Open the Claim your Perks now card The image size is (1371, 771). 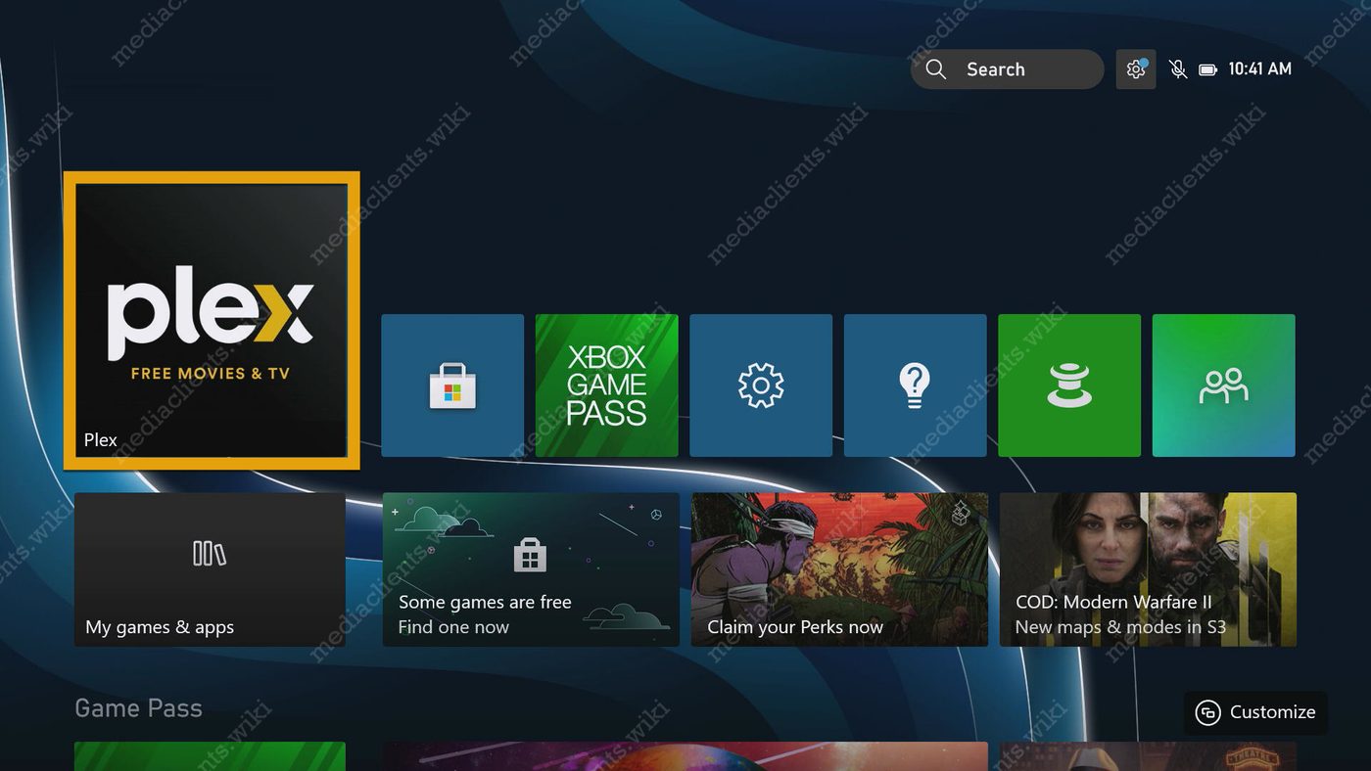(x=839, y=569)
